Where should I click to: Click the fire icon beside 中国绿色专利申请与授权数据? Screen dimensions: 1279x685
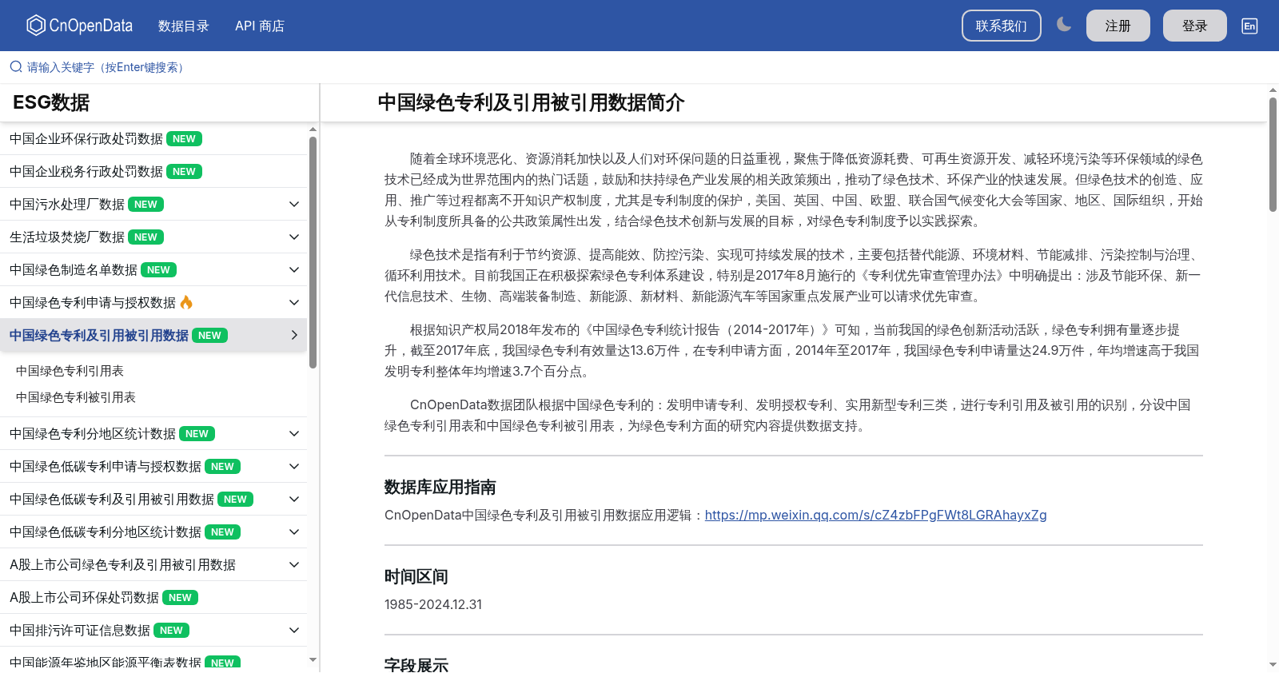(186, 302)
